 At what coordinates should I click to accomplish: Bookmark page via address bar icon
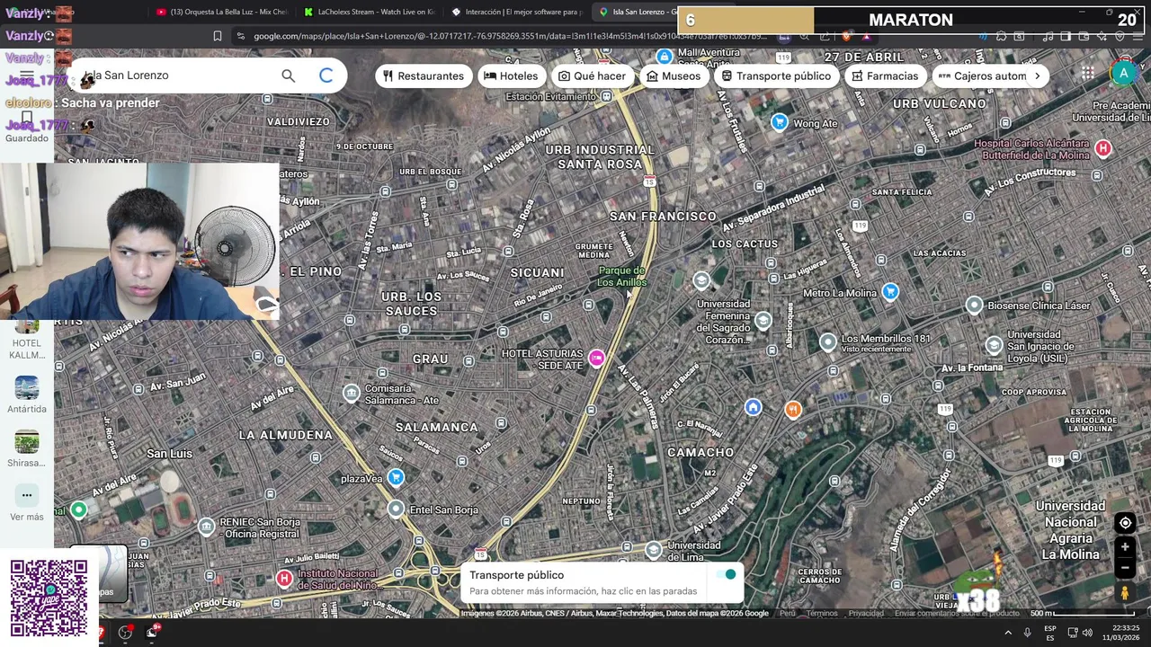pos(217,36)
